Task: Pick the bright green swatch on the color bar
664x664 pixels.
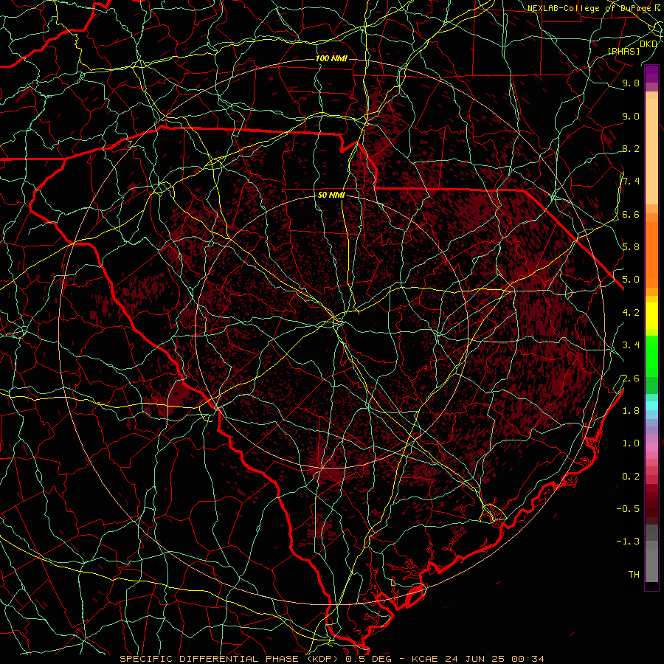Action: (x=651, y=356)
